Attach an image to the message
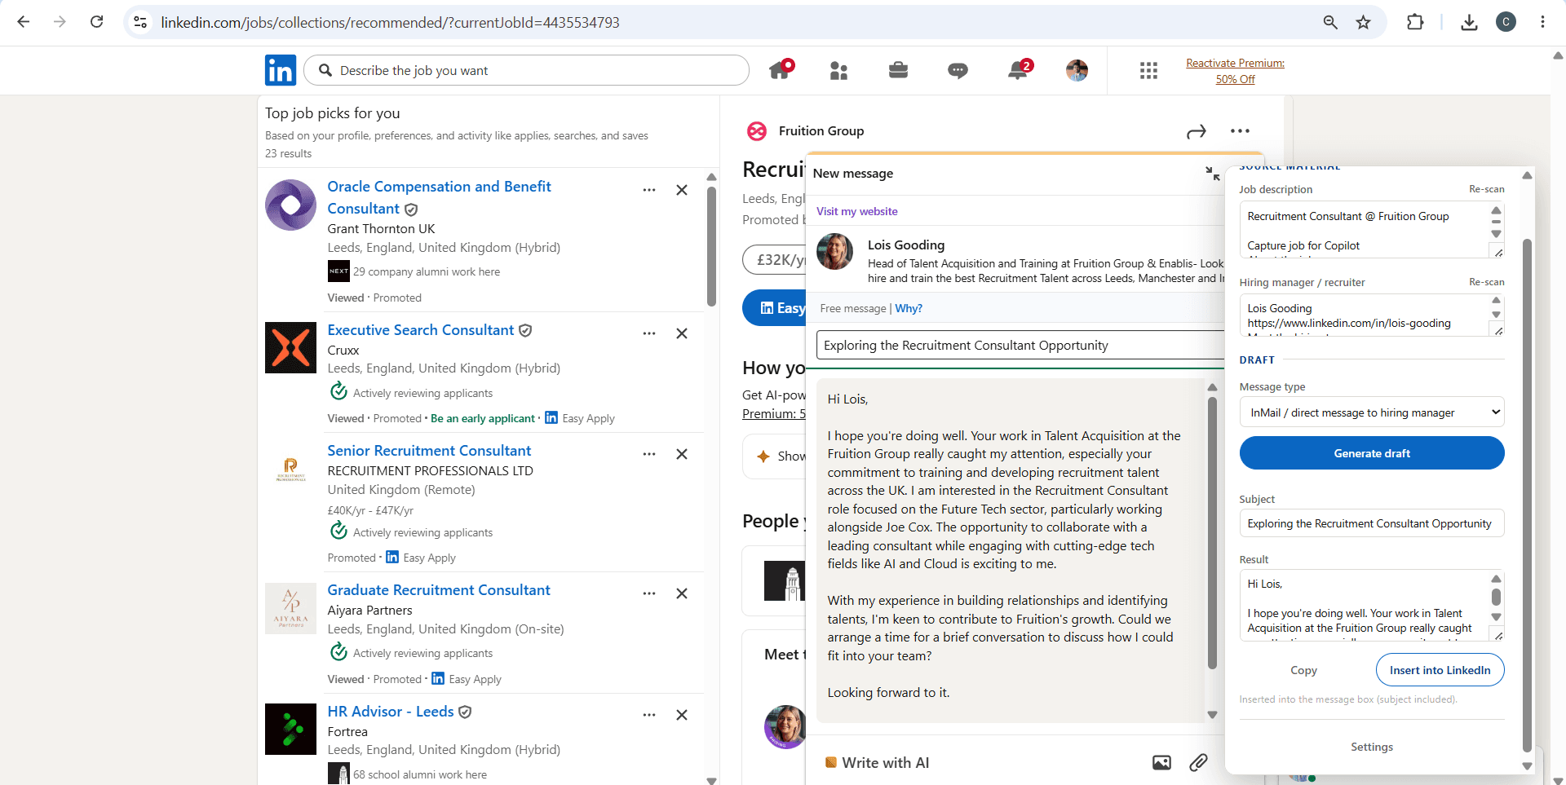 1161,763
